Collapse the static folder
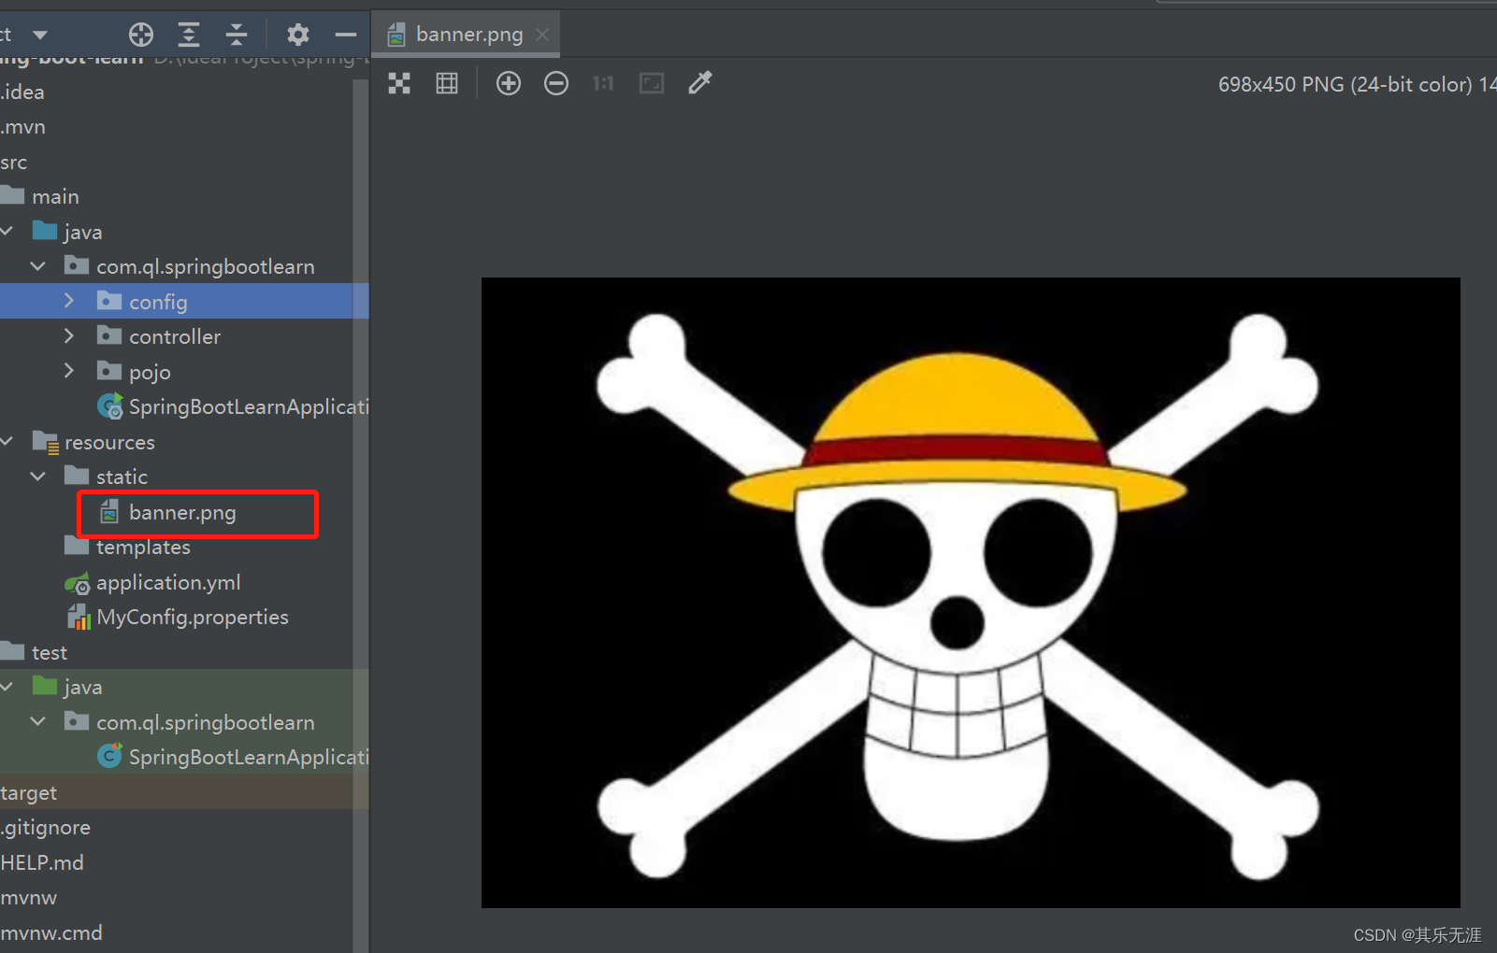This screenshot has width=1497, height=953. 38,476
